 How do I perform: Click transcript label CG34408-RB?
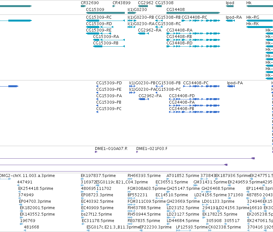click(x=179, y=37)
